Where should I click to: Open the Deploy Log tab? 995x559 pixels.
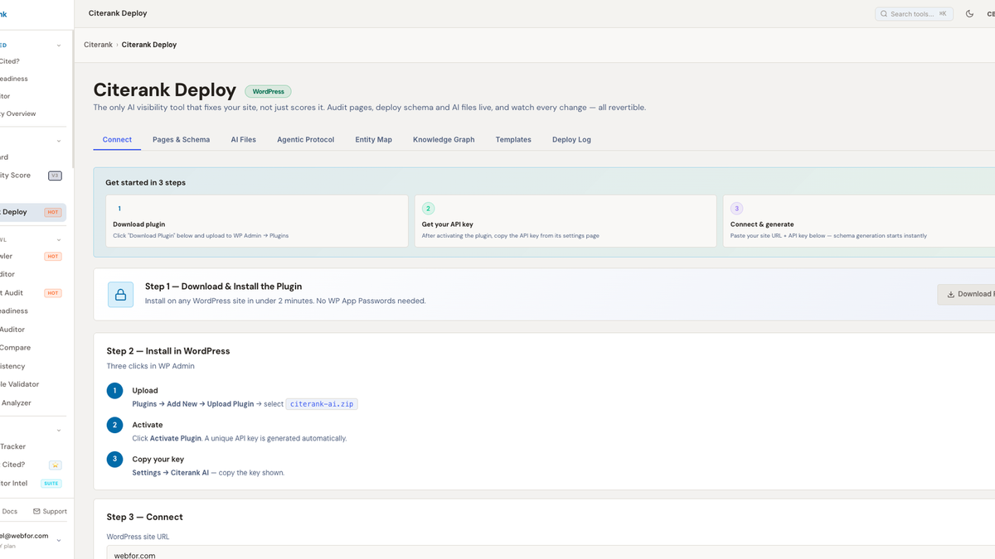point(571,139)
